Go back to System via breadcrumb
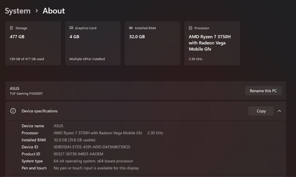This screenshot has width=296, height=177. click(18, 11)
